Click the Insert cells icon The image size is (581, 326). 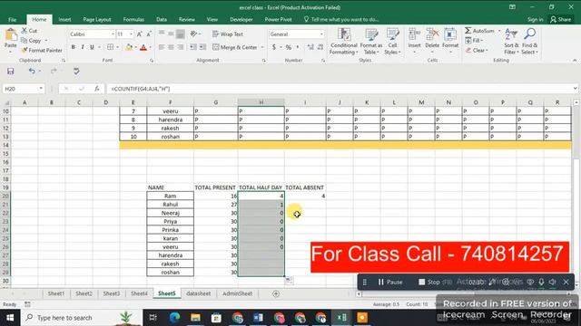[414, 34]
